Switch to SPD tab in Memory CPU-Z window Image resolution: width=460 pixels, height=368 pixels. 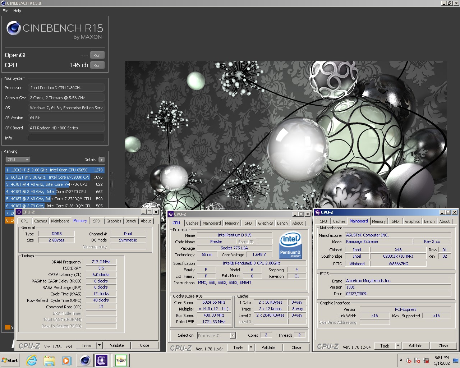click(x=97, y=221)
